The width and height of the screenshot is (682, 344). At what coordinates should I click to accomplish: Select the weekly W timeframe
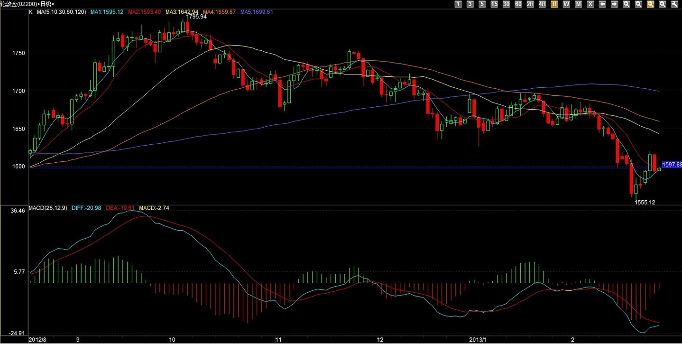pyautogui.click(x=566, y=4)
